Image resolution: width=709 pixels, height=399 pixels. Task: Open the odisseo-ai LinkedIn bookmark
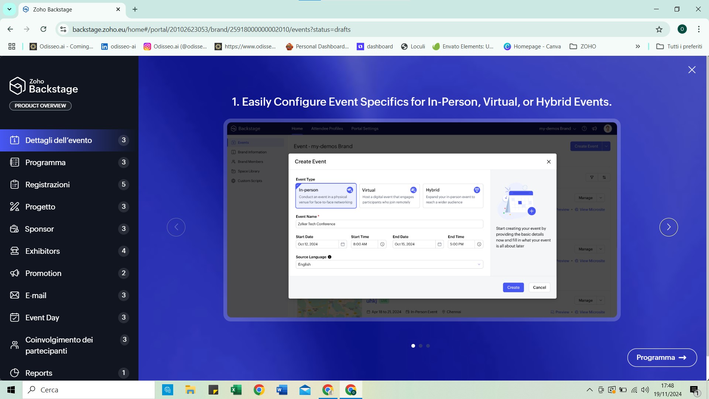point(119,46)
